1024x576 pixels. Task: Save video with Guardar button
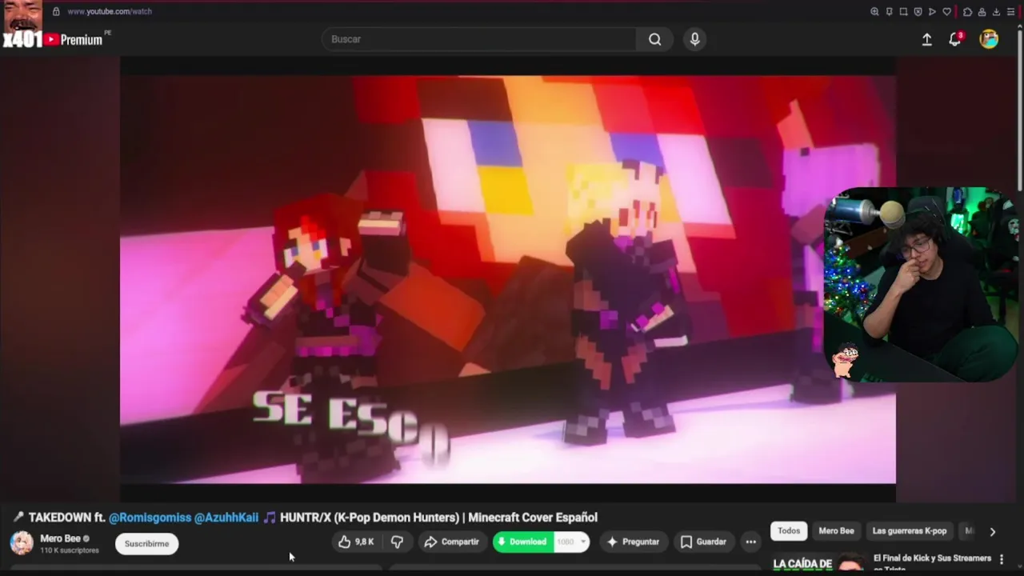(x=703, y=542)
